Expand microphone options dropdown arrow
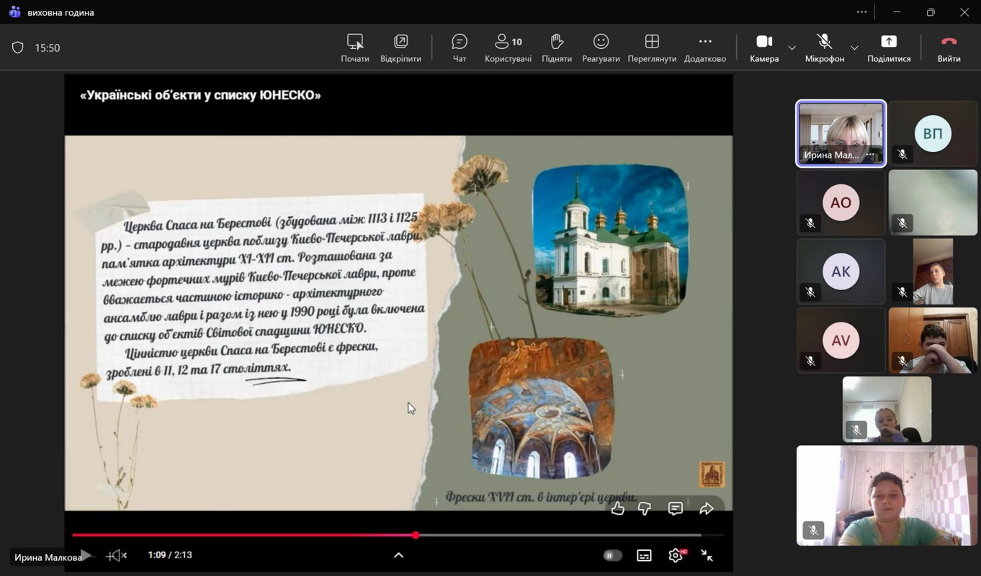 click(854, 48)
